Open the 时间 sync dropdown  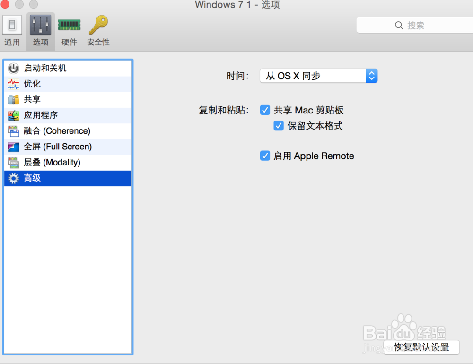(x=318, y=76)
